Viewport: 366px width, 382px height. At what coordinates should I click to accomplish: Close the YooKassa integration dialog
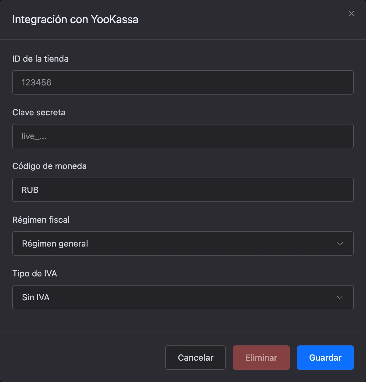pos(351,13)
